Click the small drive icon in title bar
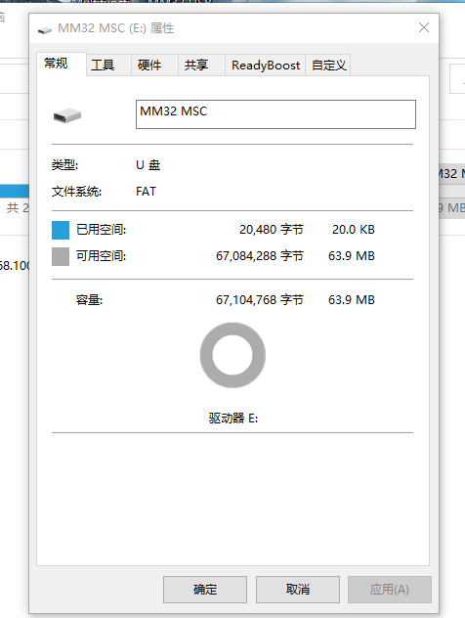This screenshot has width=465, height=618. [45, 30]
